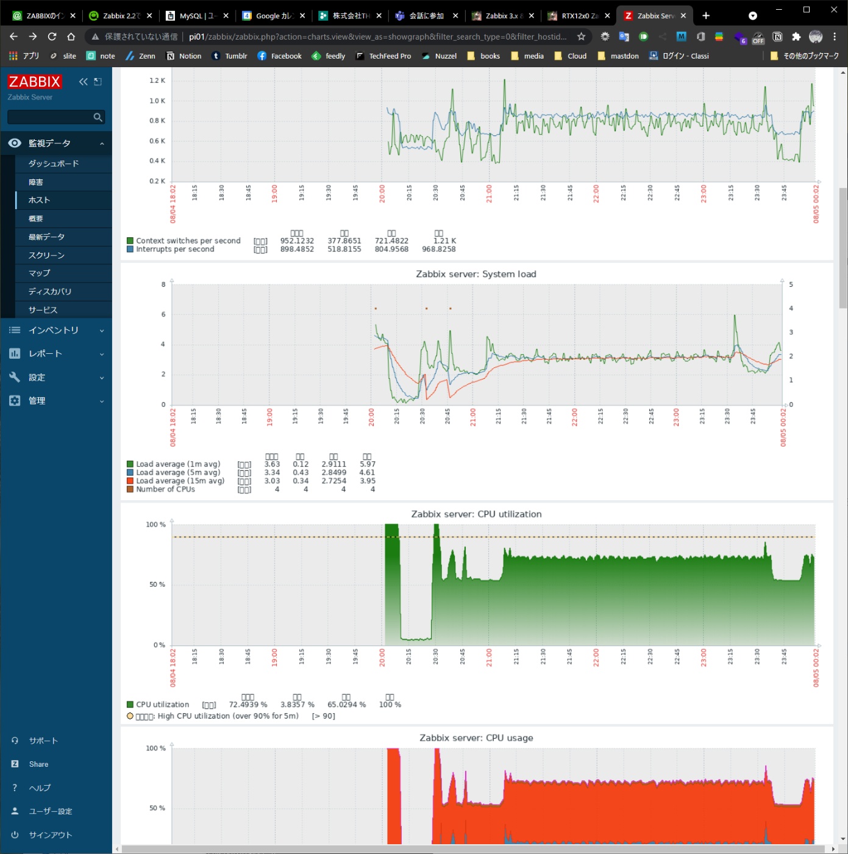
Task: Click the sidebar search magnifier icon
Action: (98, 117)
